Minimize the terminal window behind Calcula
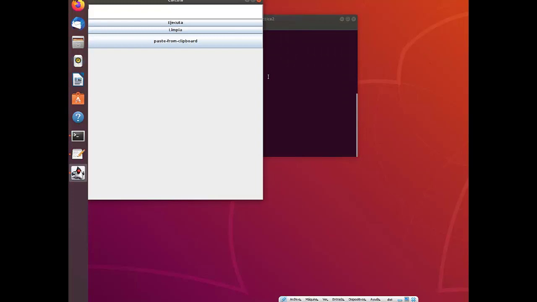The height and width of the screenshot is (302, 537). click(x=342, y=19)
